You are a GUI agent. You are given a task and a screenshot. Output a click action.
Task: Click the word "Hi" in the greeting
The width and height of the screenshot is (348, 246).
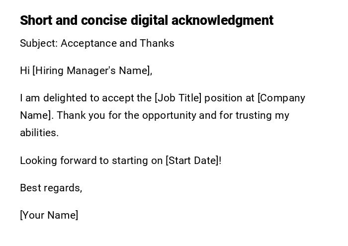[x=25, y=71]
